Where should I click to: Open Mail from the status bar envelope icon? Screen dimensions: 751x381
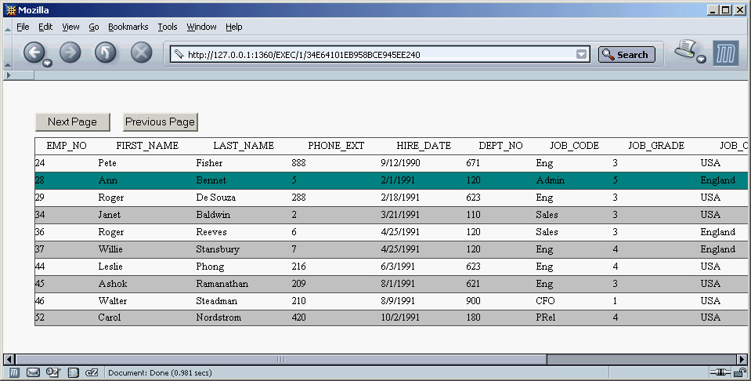click(x=34, y=372)
